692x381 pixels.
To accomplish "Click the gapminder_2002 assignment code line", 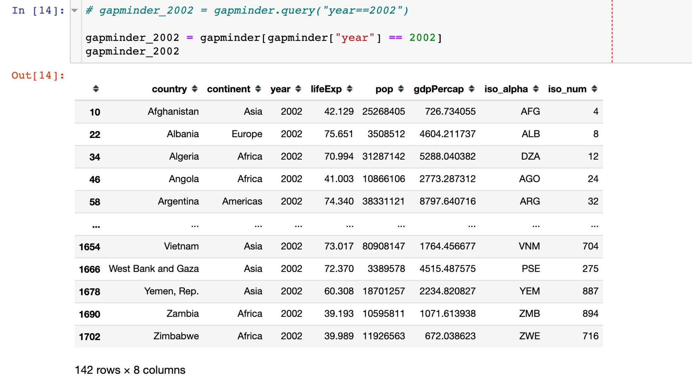I will pos(264,38).
